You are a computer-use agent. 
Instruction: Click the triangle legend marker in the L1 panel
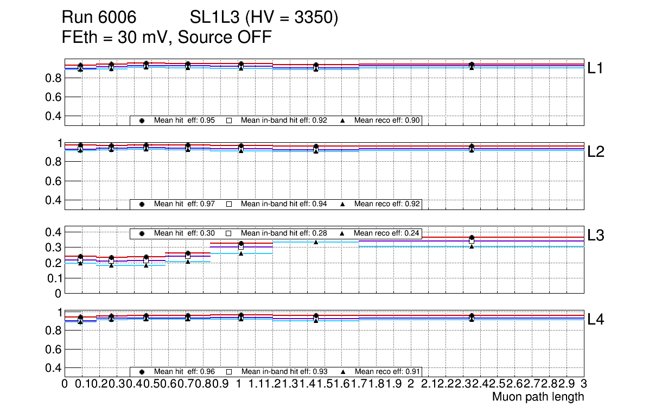(342, 120)
